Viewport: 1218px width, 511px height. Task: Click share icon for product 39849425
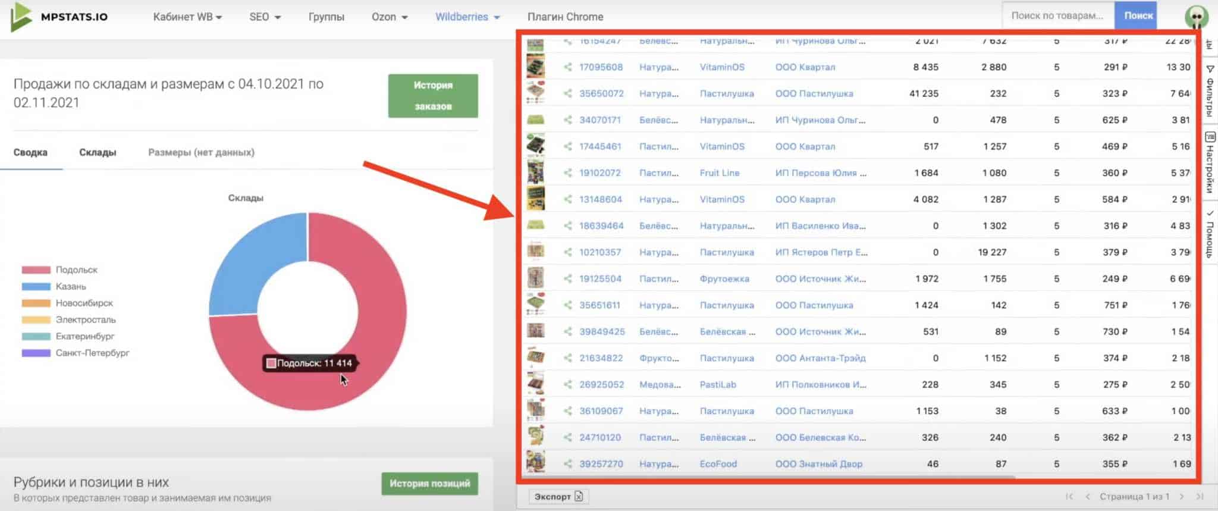click(568, 332)
